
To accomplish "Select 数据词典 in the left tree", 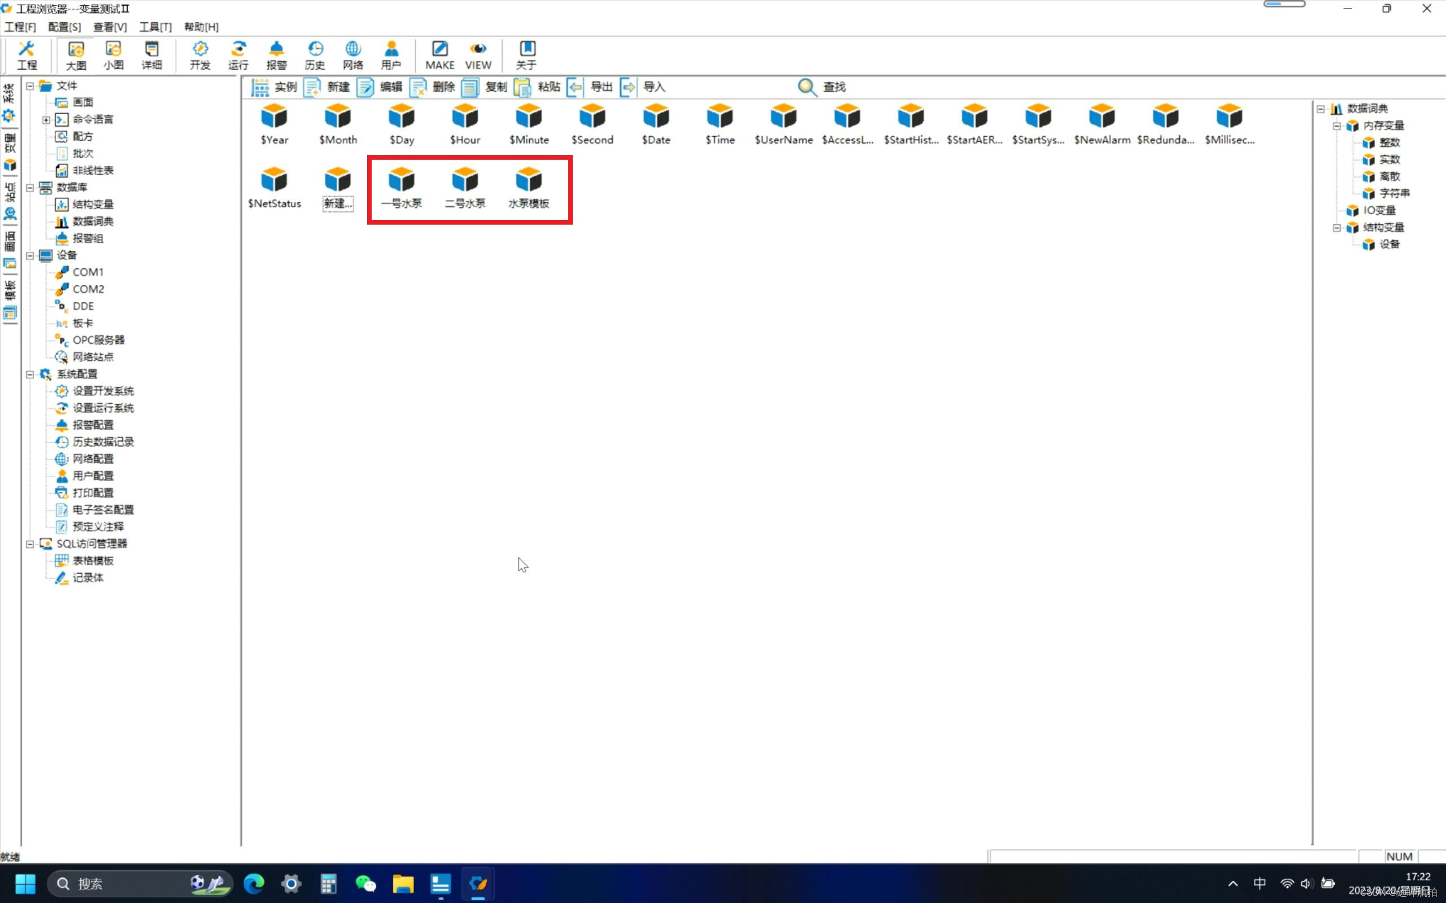I will (x=93, y=222).
